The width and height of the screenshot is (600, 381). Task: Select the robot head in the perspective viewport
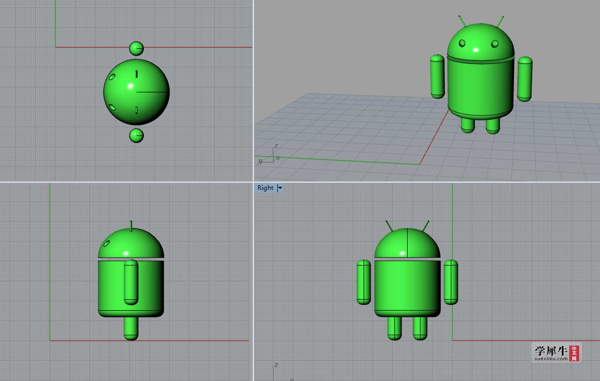coord(481,41)
